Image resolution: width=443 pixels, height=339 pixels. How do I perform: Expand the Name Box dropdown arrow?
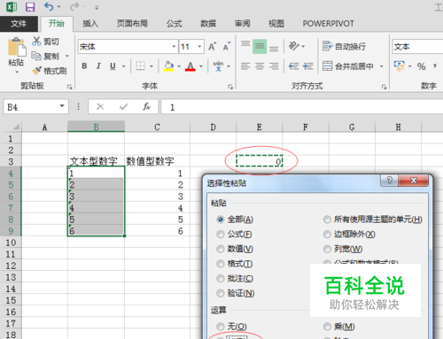click(x=62, y=106)
